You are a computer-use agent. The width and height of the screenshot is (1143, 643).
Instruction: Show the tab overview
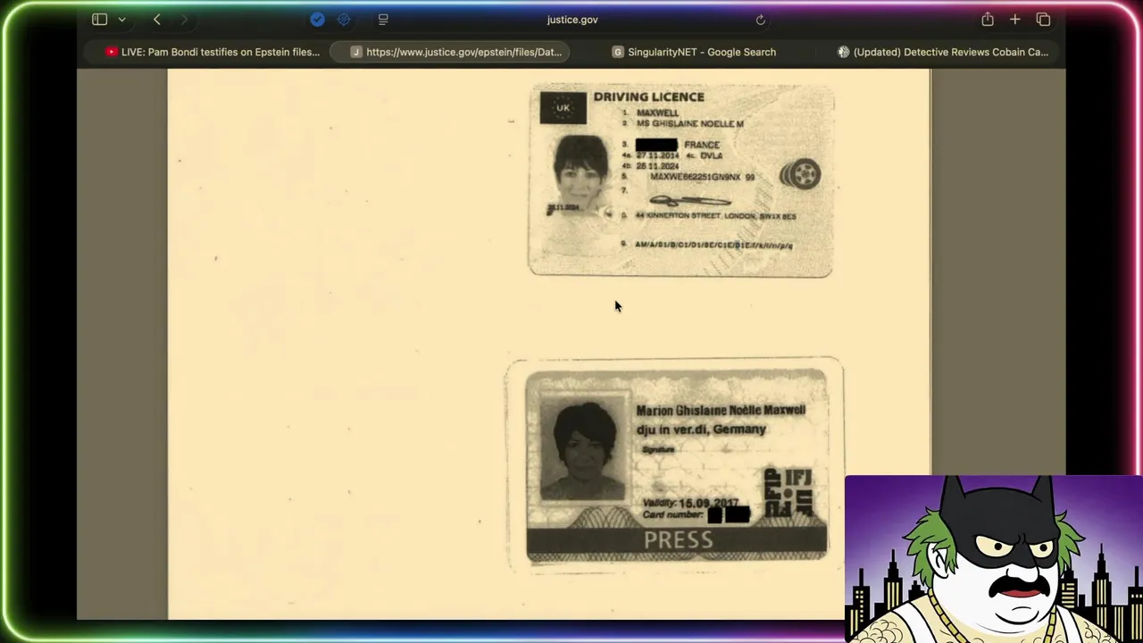[x=1043, y=20]
